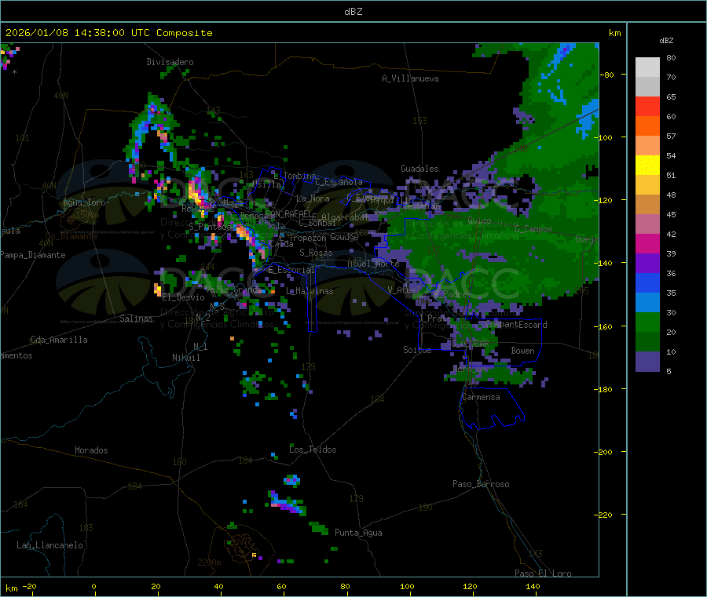
Task: Click the Pampa_Diamante label
Action: coord(33,255)
